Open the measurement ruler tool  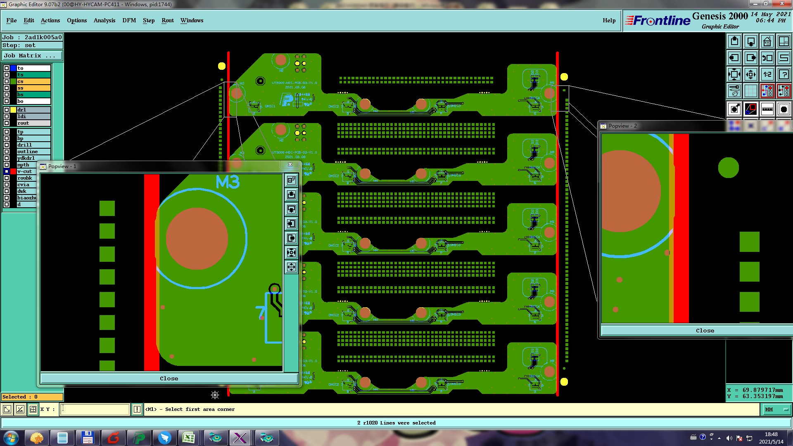(x=767, y=109)
